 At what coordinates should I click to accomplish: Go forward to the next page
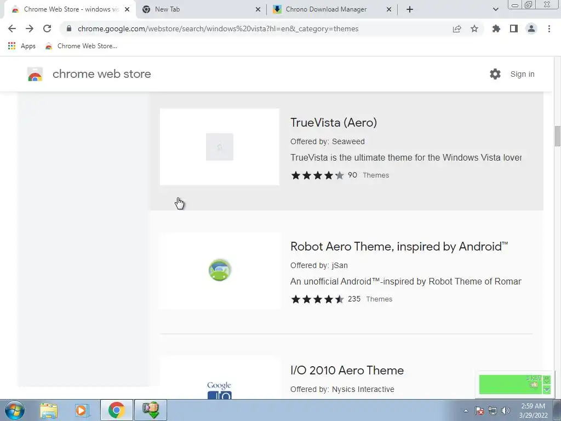[30, 29]
